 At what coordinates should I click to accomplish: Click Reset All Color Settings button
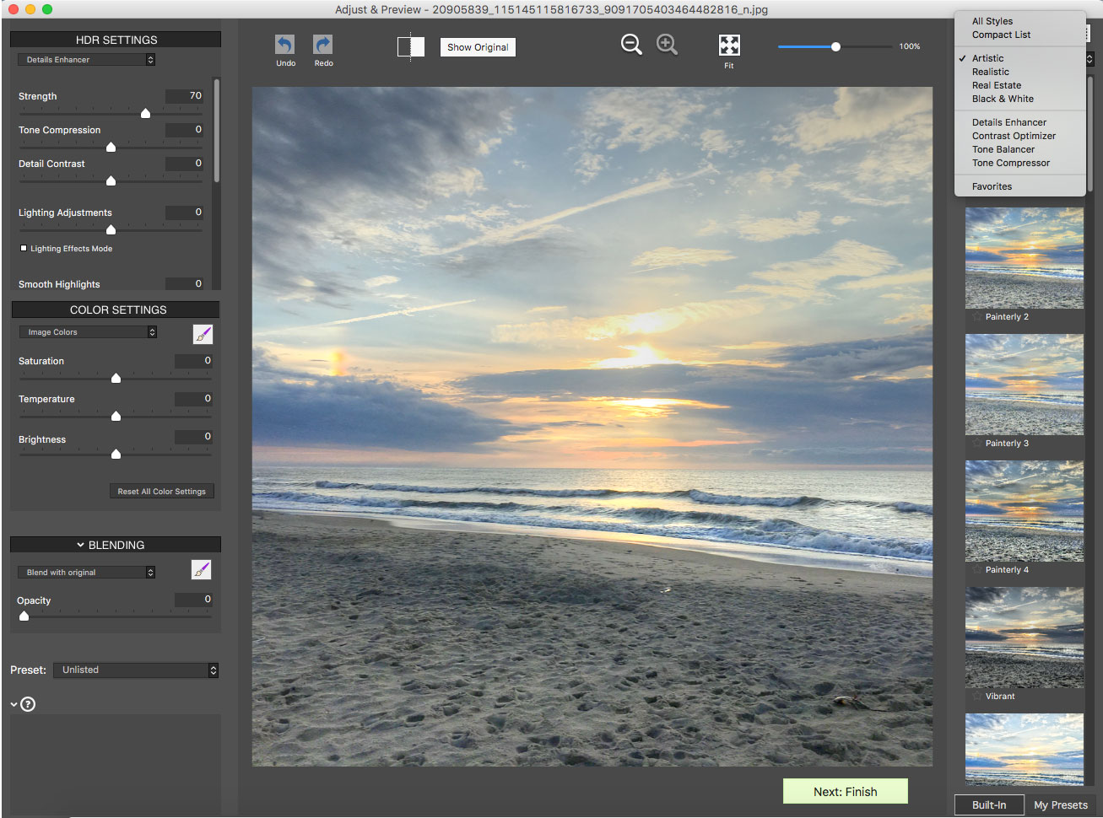[161, 492]
